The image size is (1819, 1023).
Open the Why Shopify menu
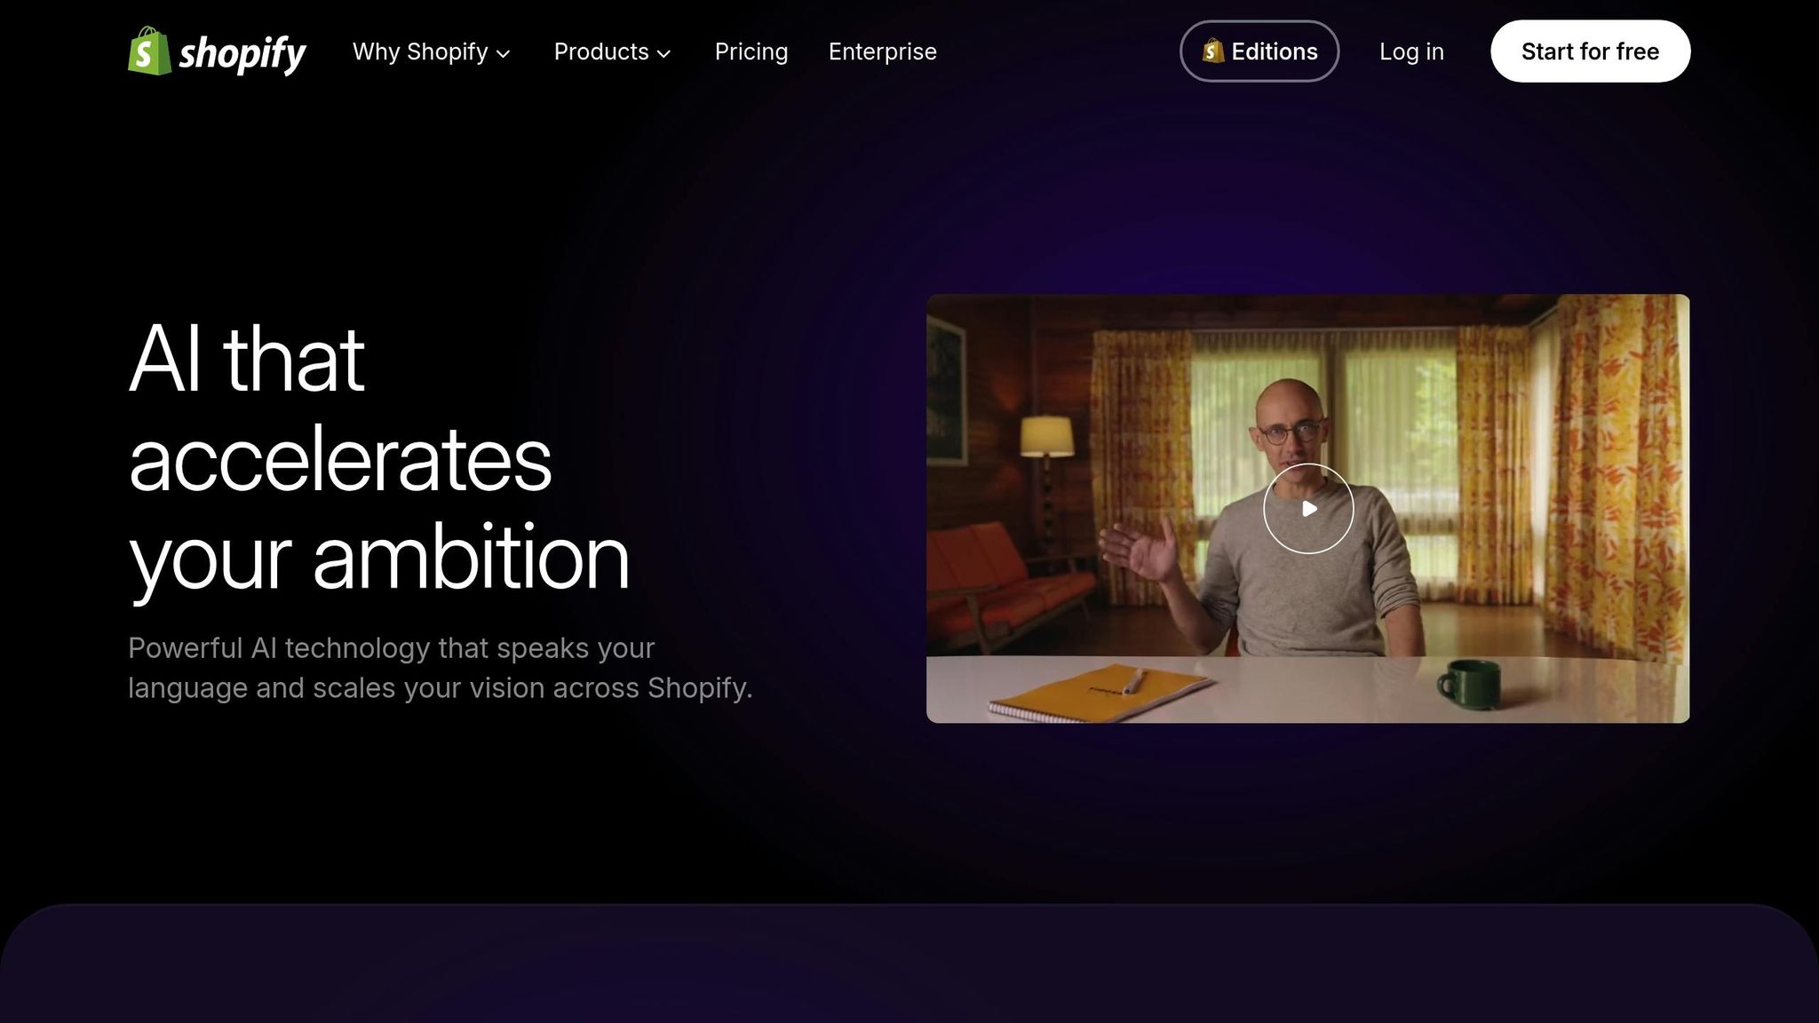click(x=431, y=52)
